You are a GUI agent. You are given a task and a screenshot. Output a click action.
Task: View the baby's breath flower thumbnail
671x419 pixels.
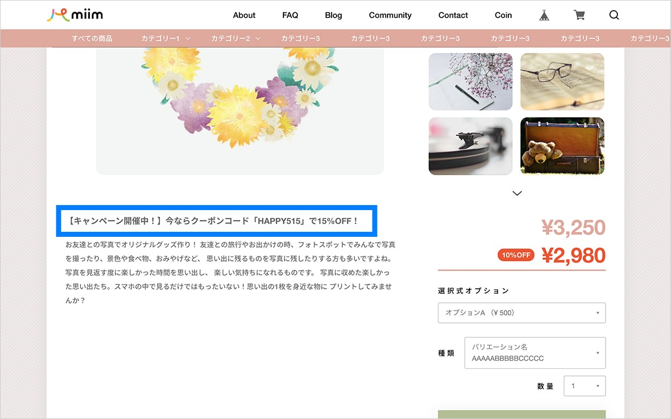point(470,82)
